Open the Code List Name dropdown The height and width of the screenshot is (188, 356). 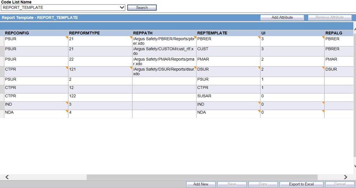[x=63, y=8]
